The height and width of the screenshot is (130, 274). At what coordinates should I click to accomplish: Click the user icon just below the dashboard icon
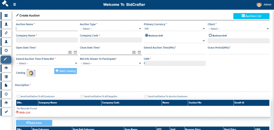point(6,24)
